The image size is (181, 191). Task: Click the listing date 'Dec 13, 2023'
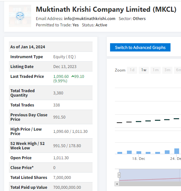coord(65,67)
